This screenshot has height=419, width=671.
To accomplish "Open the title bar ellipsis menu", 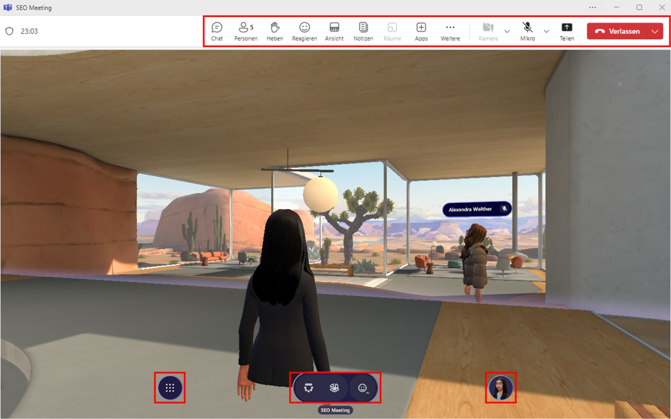I will [x=593, y=7].
